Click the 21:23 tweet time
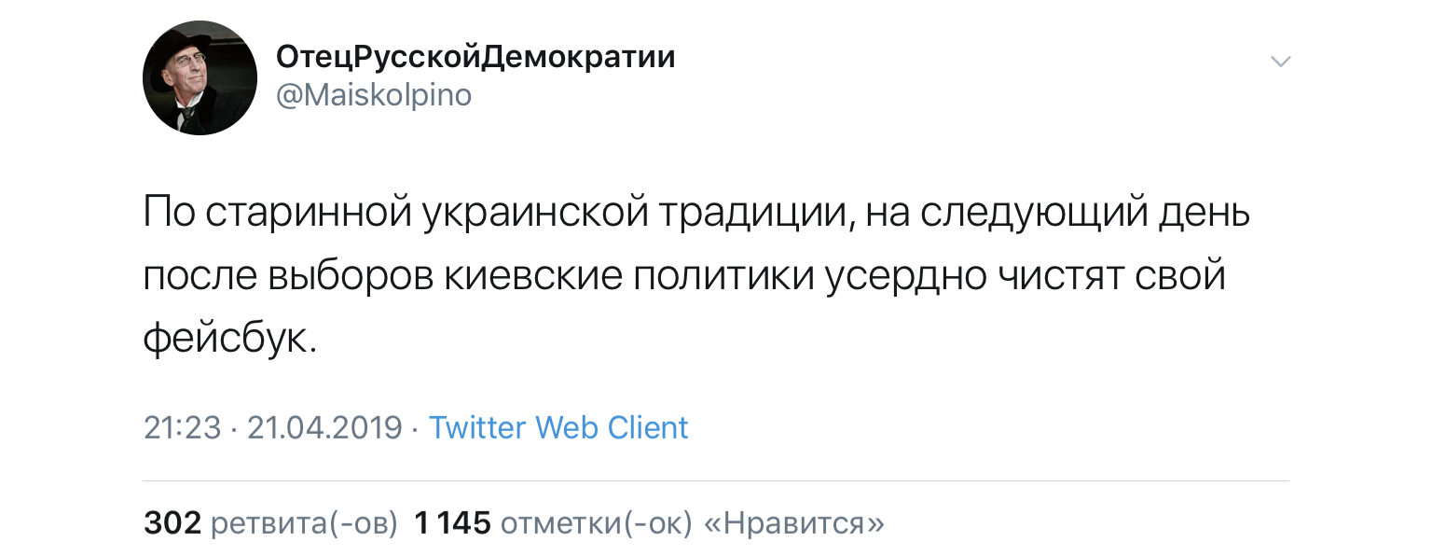The width and height of the screenshot is (1432, 556). point(183,427)
